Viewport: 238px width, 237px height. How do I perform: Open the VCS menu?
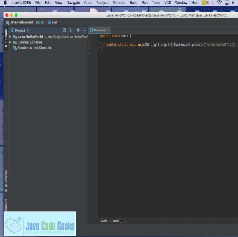tap(167, 3)
